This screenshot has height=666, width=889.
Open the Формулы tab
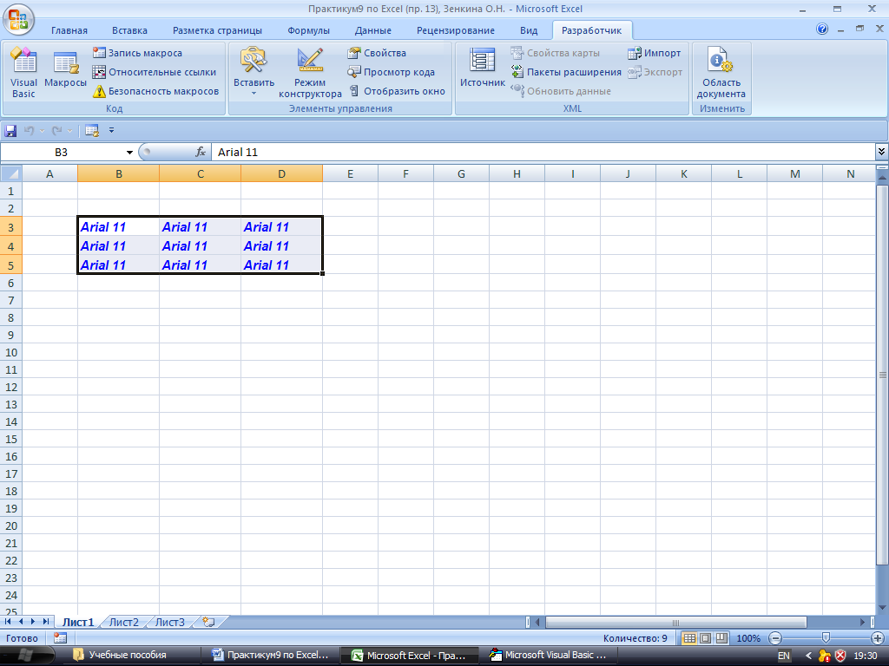pos(308,30)
